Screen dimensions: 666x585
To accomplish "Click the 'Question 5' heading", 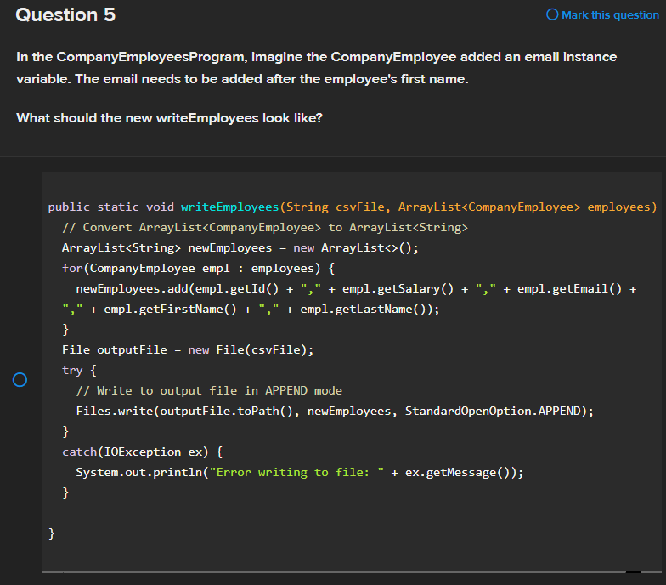I will point(65,15).
